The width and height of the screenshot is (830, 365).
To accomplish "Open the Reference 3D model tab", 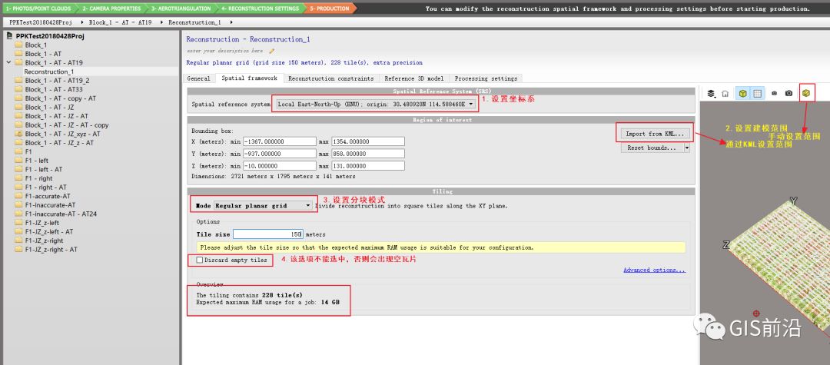I will pos(414,78).
